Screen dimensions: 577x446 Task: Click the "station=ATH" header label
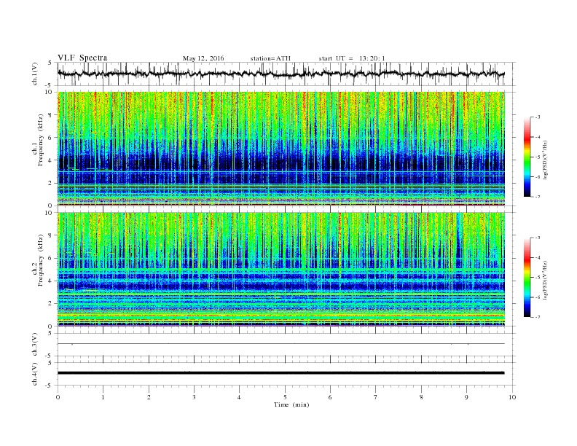270,58
